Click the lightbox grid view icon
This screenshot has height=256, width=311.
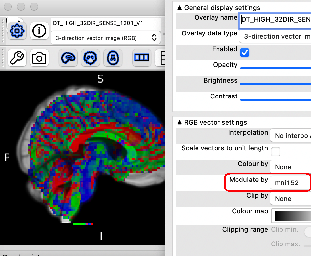[x=141, y=58]
